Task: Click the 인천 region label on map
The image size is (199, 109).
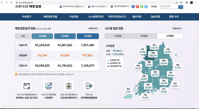Action: pos(142,51)
